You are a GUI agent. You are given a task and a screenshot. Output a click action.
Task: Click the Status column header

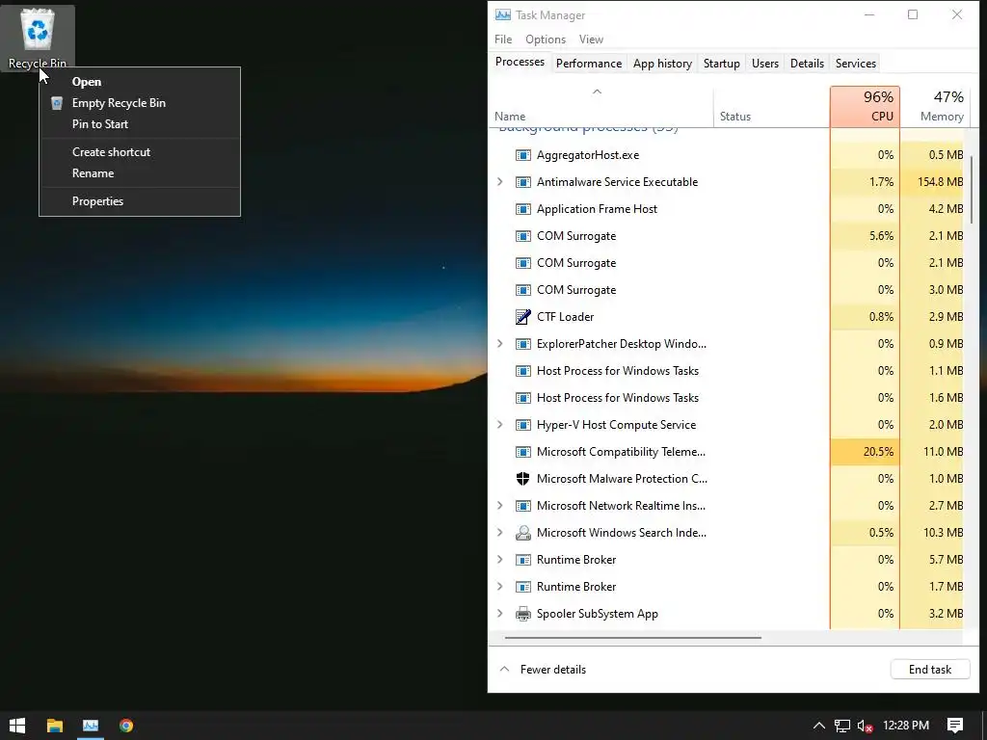coord(771,107)
